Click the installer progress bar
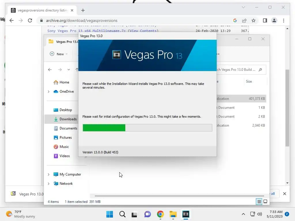The height and width of the screenshot is (221, 295). pyautogui.click(x=147, y=128)
